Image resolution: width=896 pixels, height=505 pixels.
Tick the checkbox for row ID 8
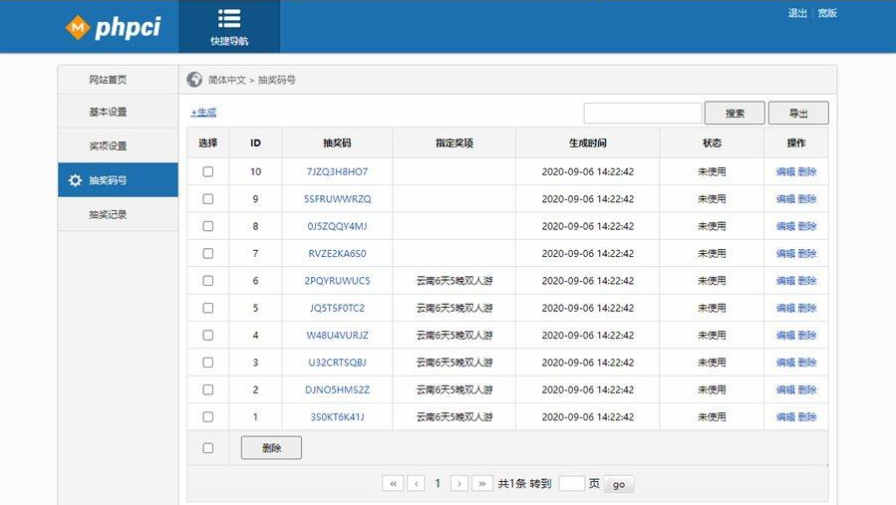pyautogui.click(x=208, y=226)
